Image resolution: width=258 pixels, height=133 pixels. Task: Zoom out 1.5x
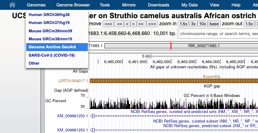(x=249, y=24)
